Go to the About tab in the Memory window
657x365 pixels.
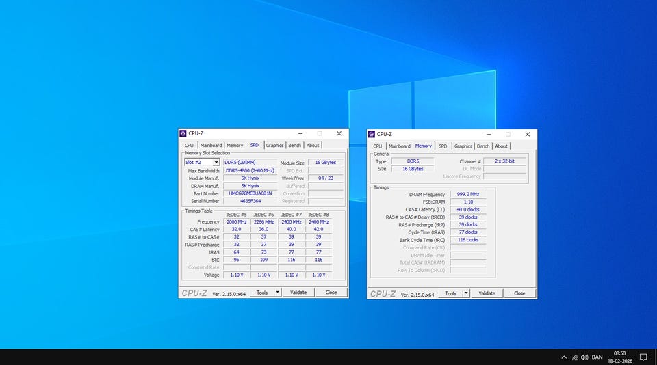click(502, 146)
